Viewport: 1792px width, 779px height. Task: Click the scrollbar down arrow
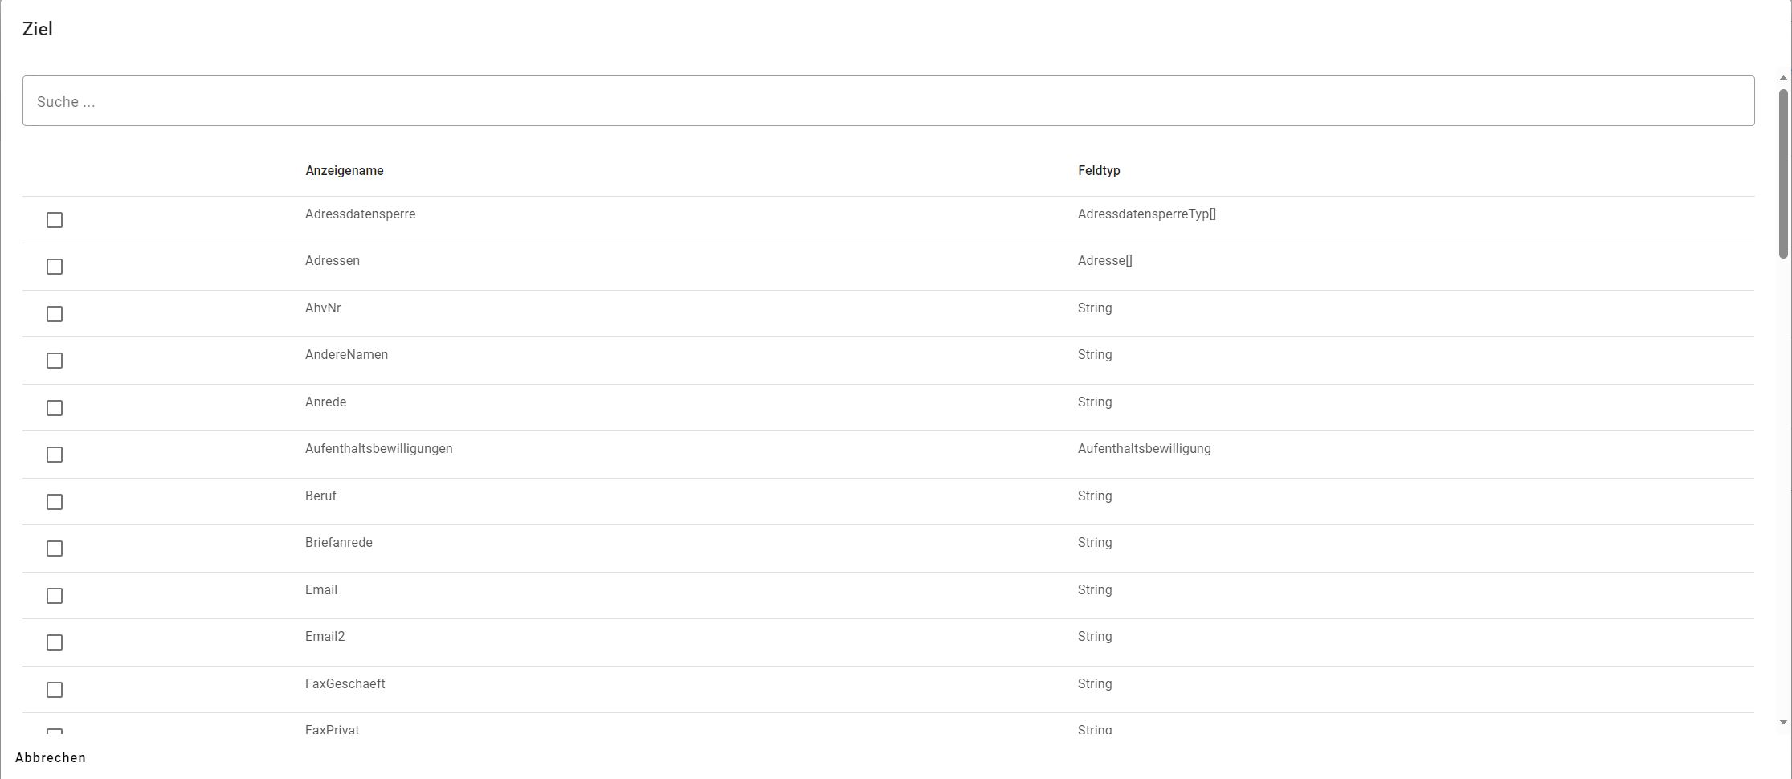(x=1783, y=722)
